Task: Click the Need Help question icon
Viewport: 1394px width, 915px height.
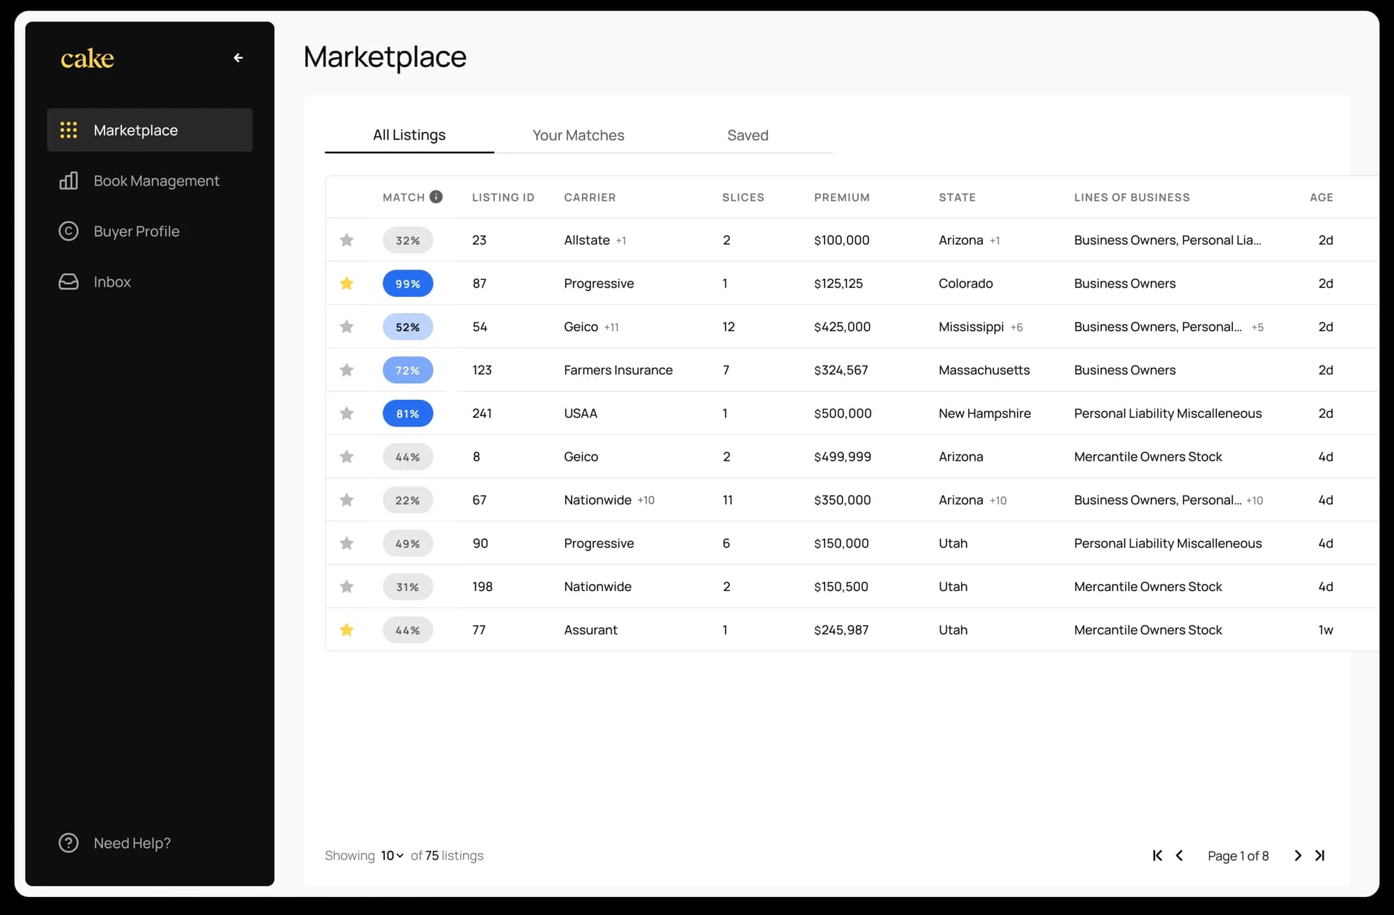Action: point(68,843)
